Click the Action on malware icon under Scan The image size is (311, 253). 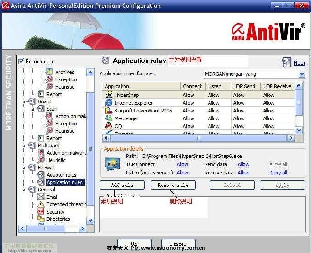click(50, 116)
